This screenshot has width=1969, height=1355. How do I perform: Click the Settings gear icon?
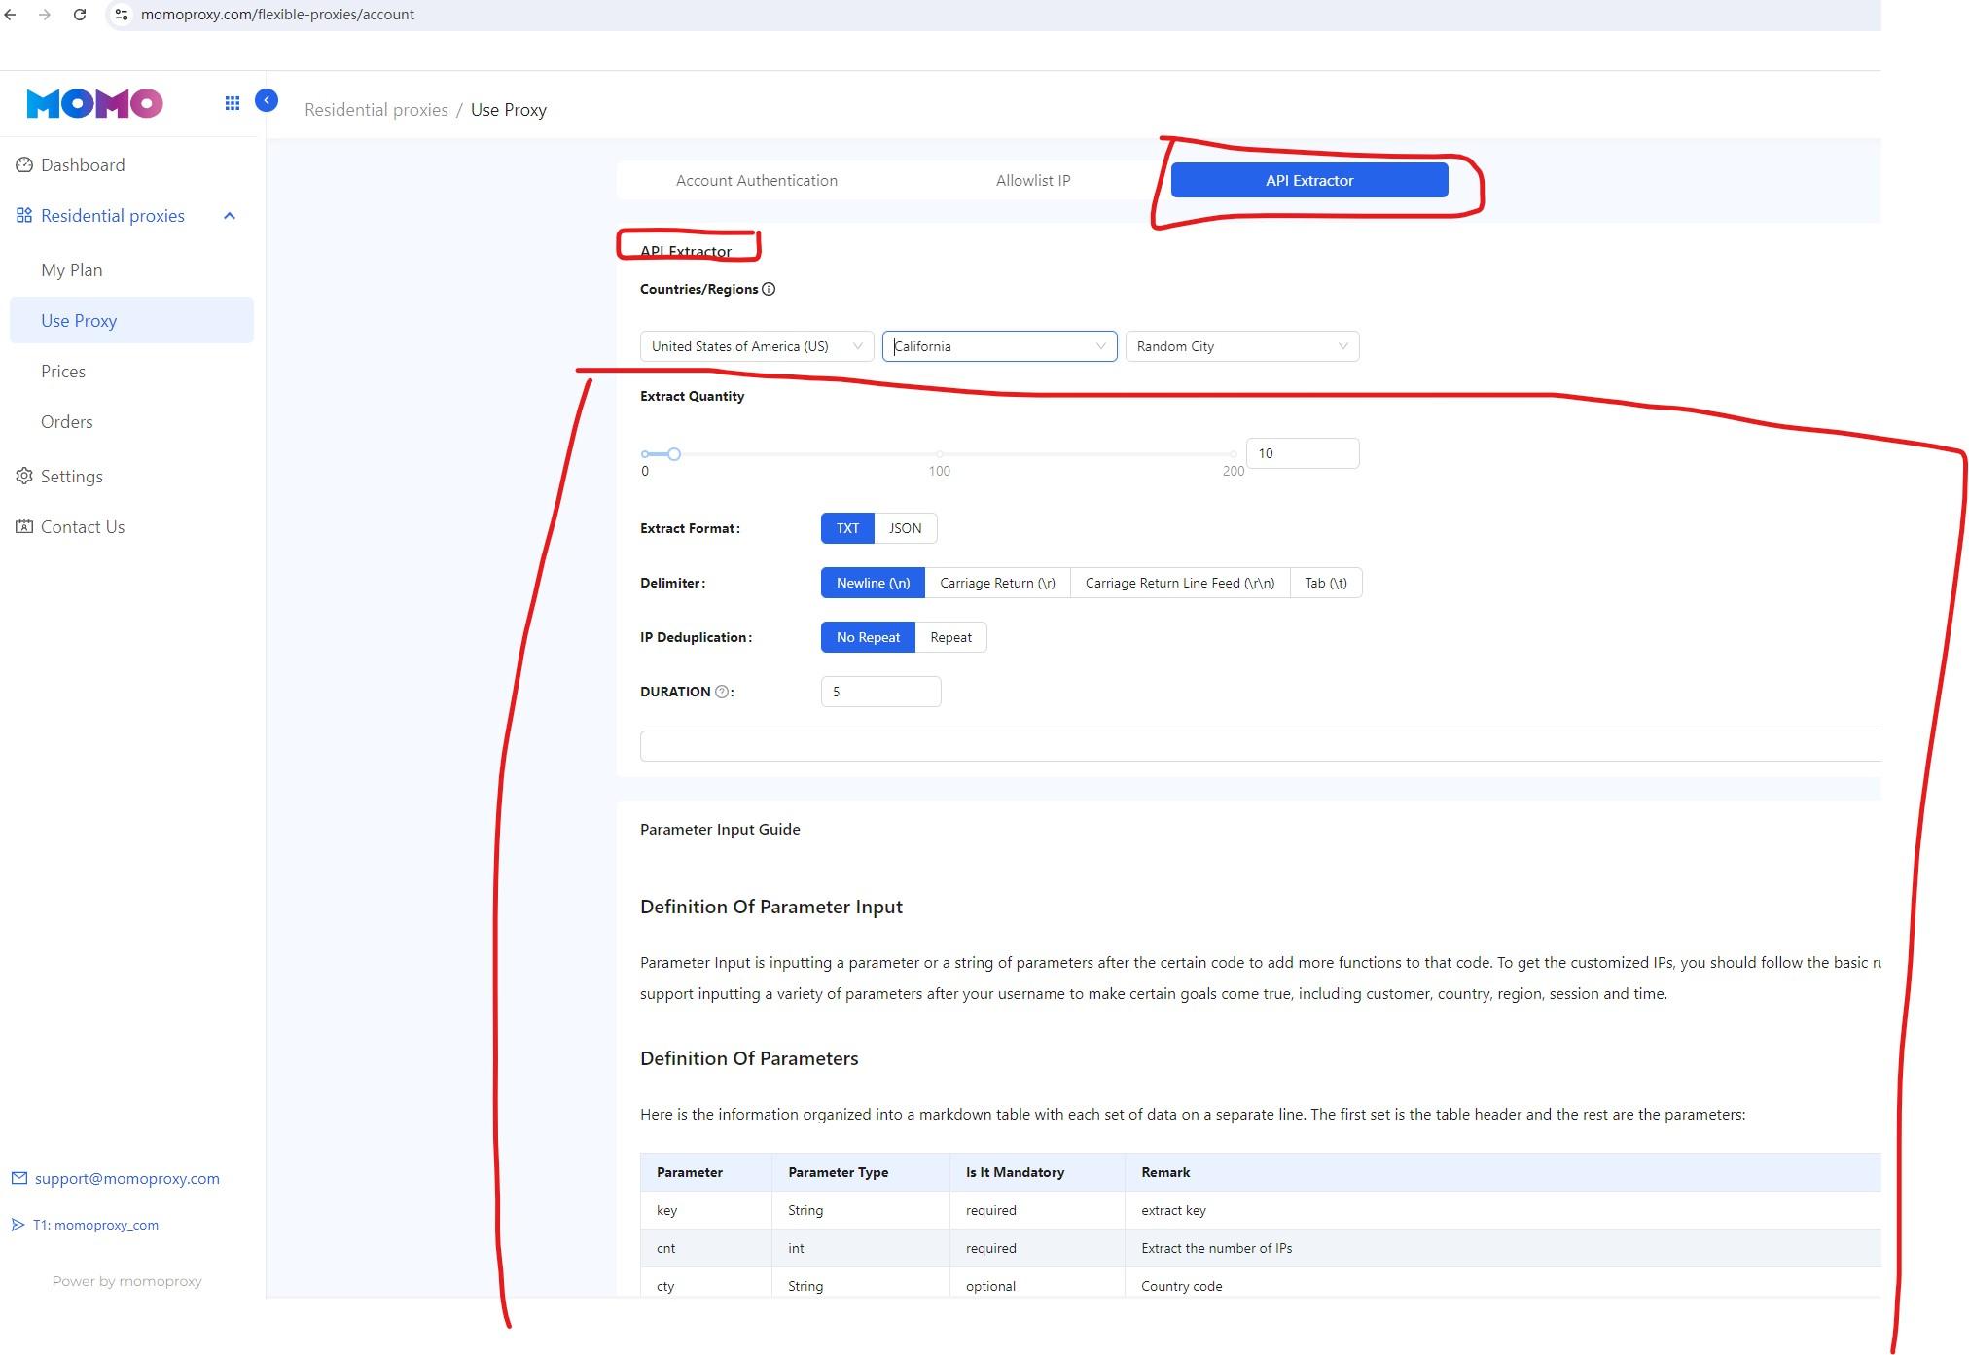coord(24,477)
